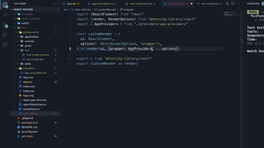Screen dimensions: 264x148
Task: Open editor more actions ellipsis menu
Action: tap(238, 4)
